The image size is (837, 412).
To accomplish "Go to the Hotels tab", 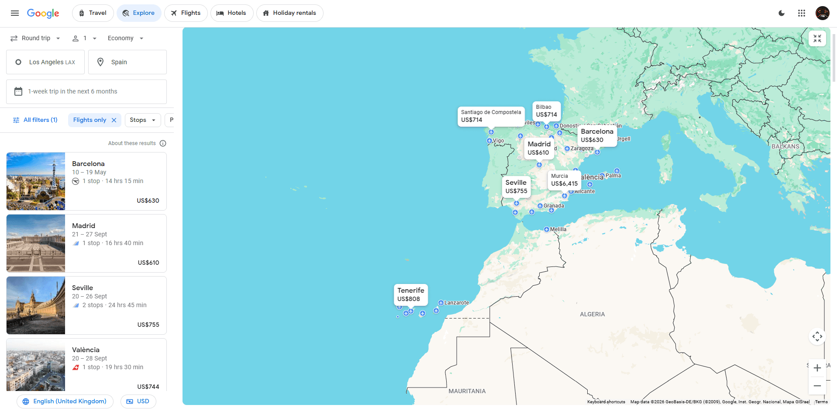I will pos(231,13).
